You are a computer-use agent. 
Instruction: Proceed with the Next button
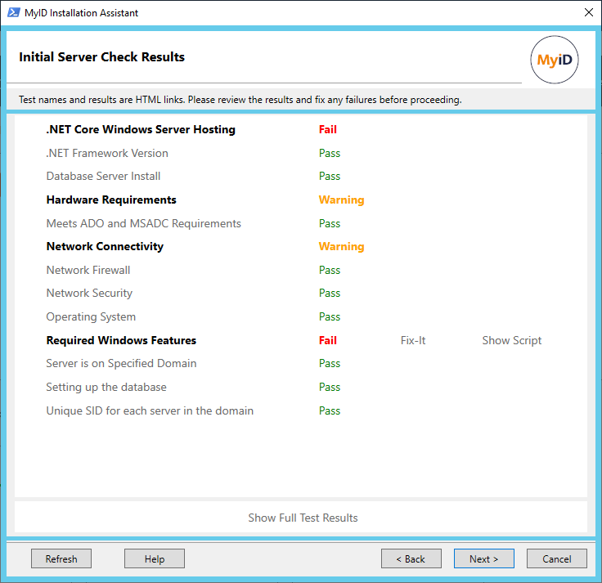tap(483, 558)
